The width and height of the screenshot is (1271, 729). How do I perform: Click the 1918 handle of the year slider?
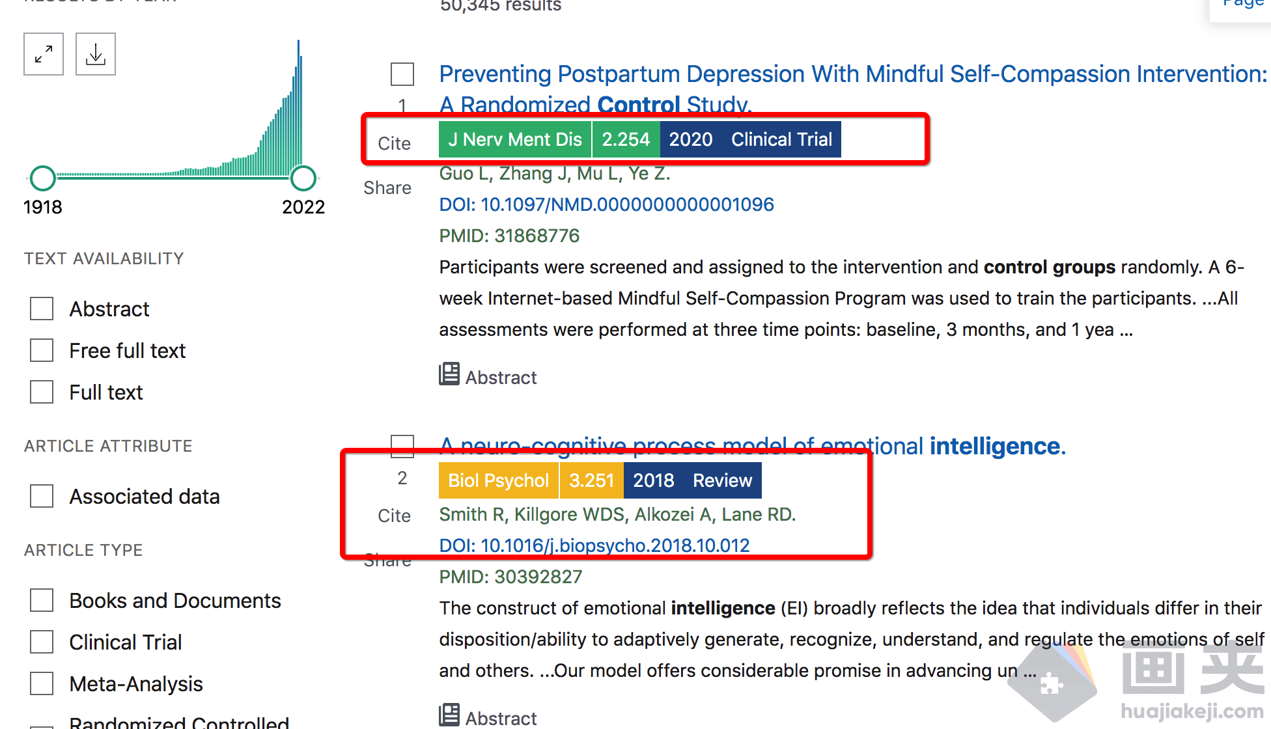[43, 178]
